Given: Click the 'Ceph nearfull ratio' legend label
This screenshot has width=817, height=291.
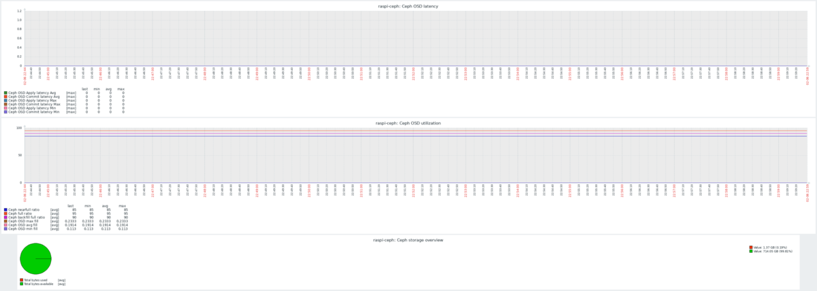Looking at the screenshot, I should 24,209.
